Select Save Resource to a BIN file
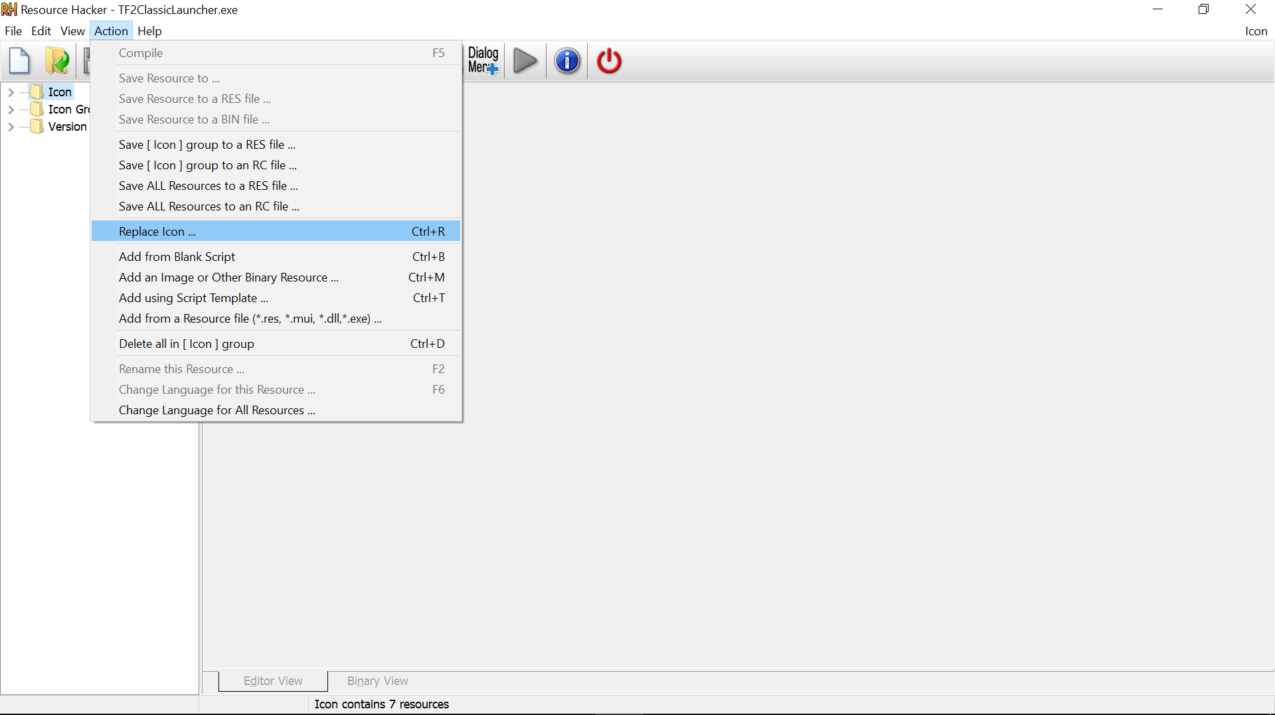Viewport: 1275px width, 715px height. coord(276,119)
